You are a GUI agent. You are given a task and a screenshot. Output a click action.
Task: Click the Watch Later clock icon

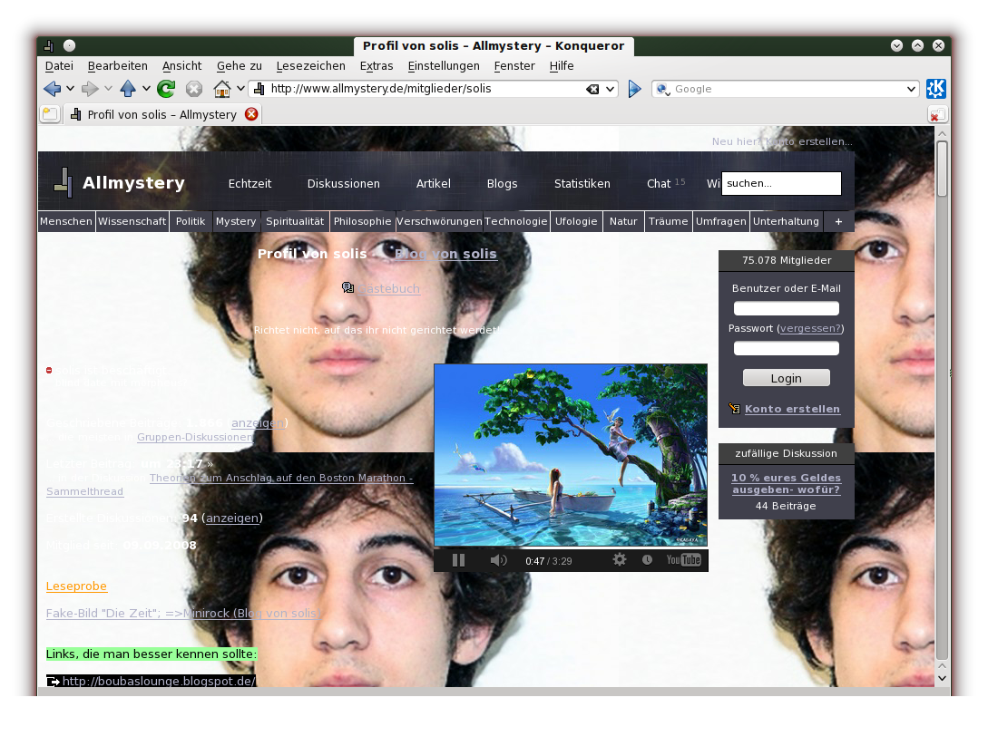click(647, 559)
